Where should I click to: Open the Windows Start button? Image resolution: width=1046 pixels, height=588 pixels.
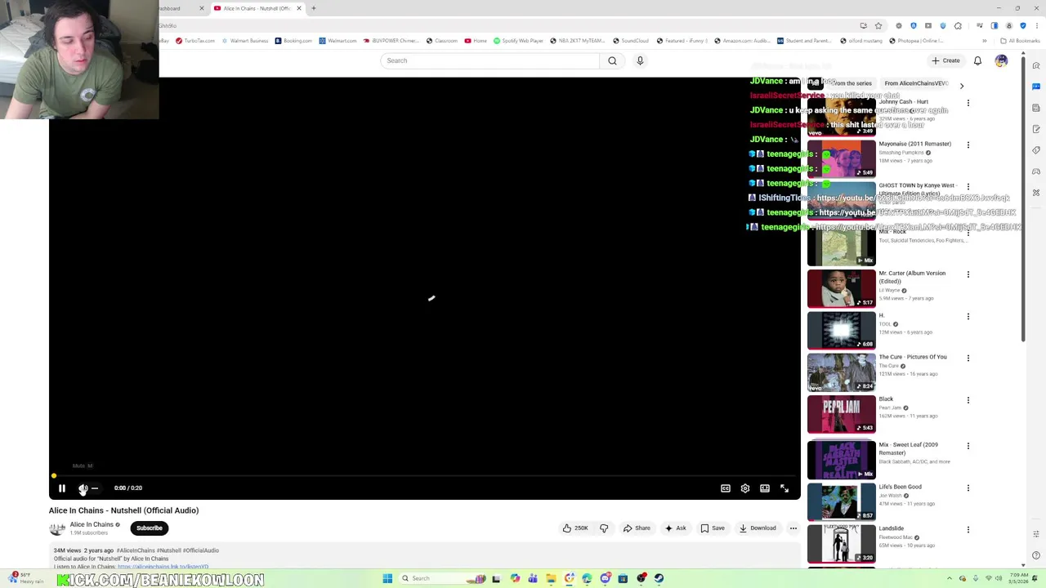coord(387,578)
